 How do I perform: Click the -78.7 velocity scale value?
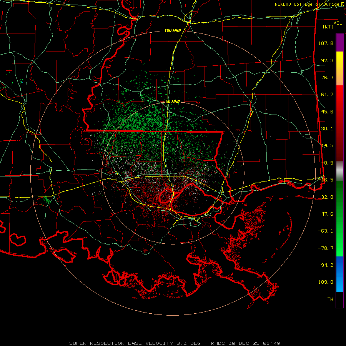[x=326, y=248]
